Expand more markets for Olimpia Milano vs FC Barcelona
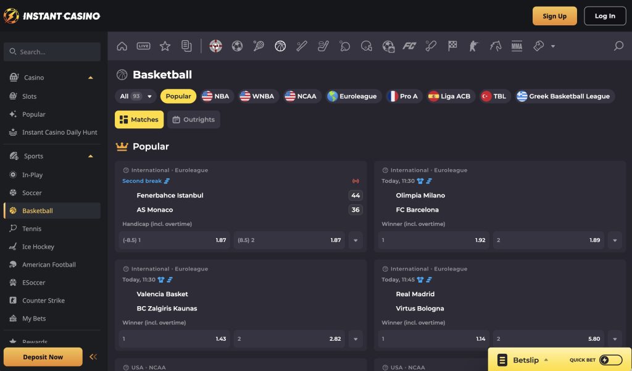The image size is (632, 371). click(x=615, y=240)
